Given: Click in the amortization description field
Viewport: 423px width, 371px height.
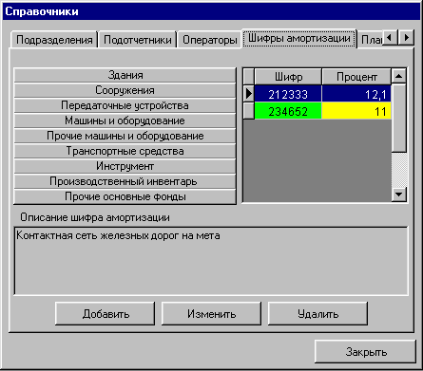Looking at the screenshot, I should pyautogui.click(x=211, y=261).
